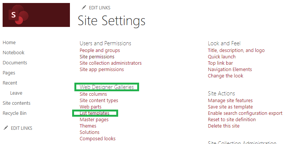Viewport: 292px width, 144px height.
Task: Open Manage site features
Action: coord(230,100)
